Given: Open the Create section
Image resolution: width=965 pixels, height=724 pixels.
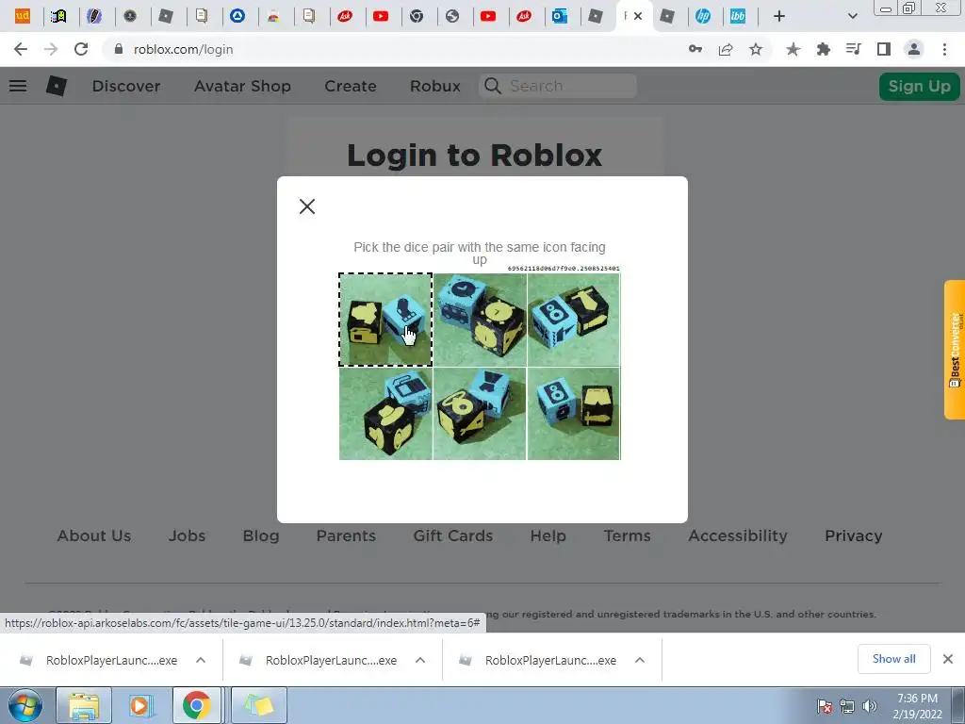Looking at the screenshot, I should [x=351, y=86].
